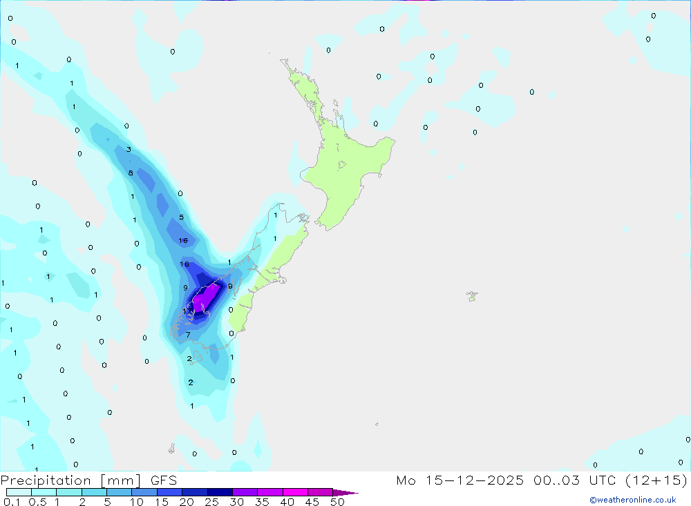Click the legend label "40"

pyautogui.click(x=287, y=502)
